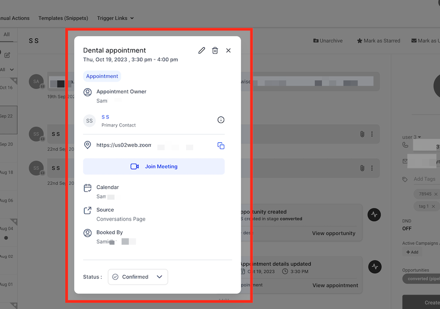Remove tag 1 from contact

point(433,206)
